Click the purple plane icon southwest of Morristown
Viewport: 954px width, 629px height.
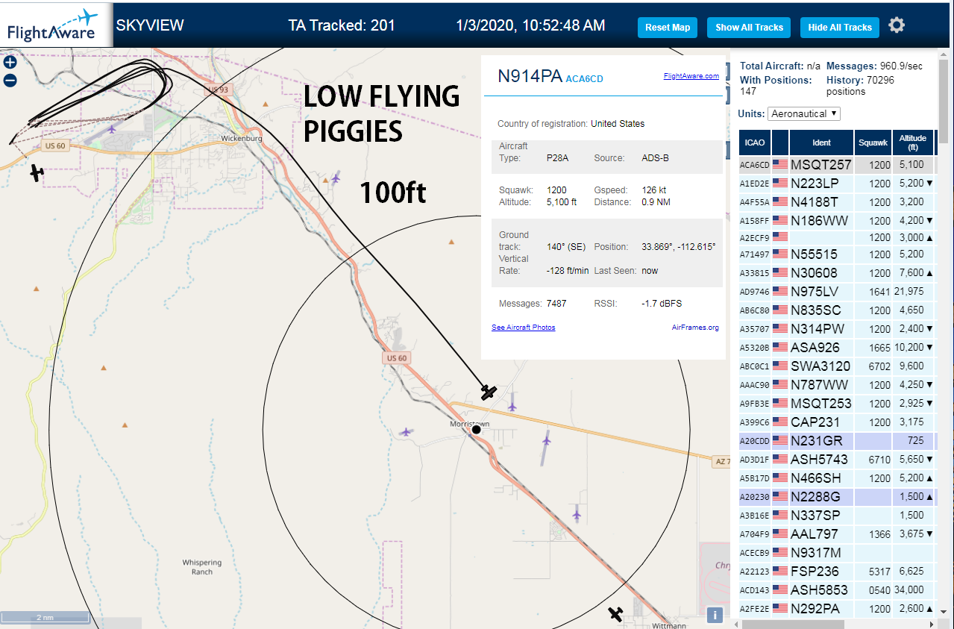405,432
